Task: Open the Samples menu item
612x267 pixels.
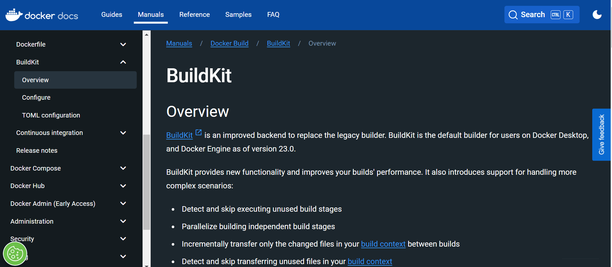Action: [238, 15]
